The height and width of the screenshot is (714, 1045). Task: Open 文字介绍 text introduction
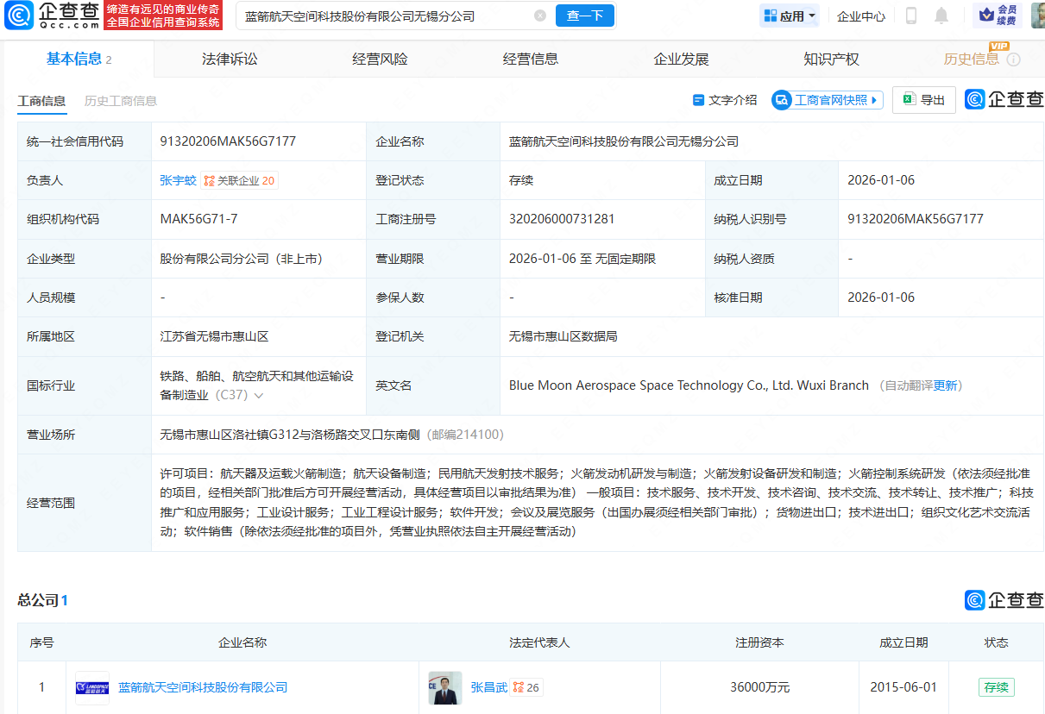(725, 100)
